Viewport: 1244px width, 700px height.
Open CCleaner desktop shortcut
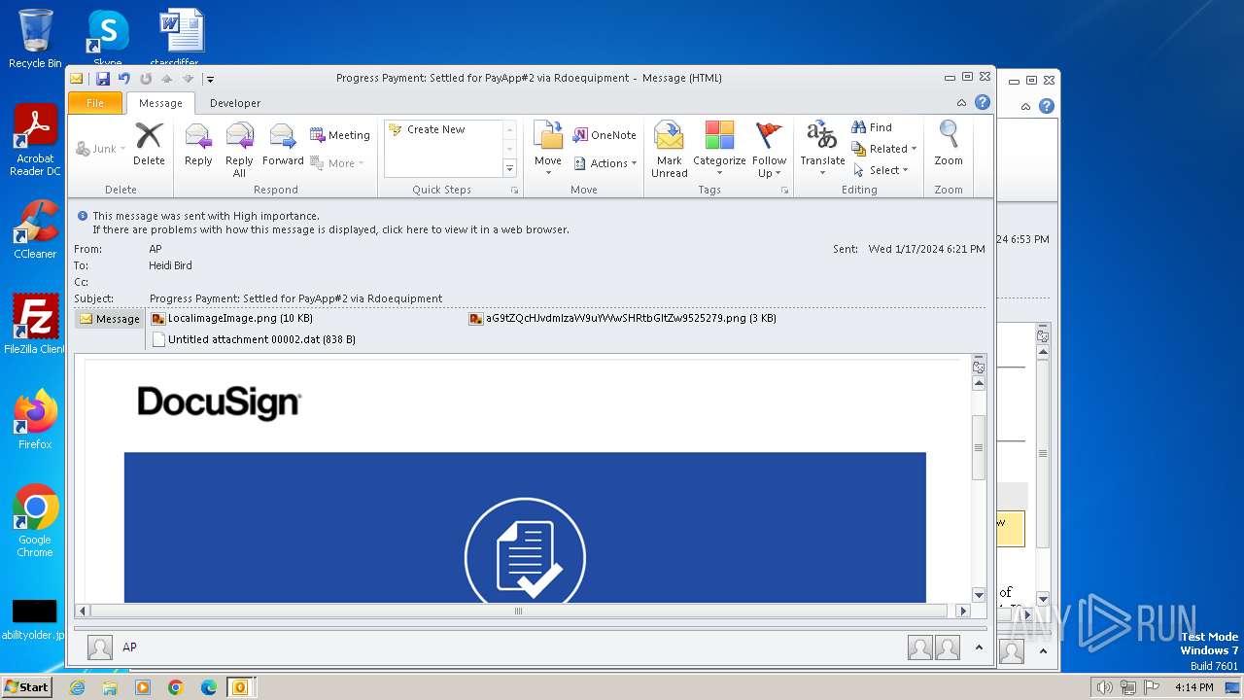coord(35,229)
